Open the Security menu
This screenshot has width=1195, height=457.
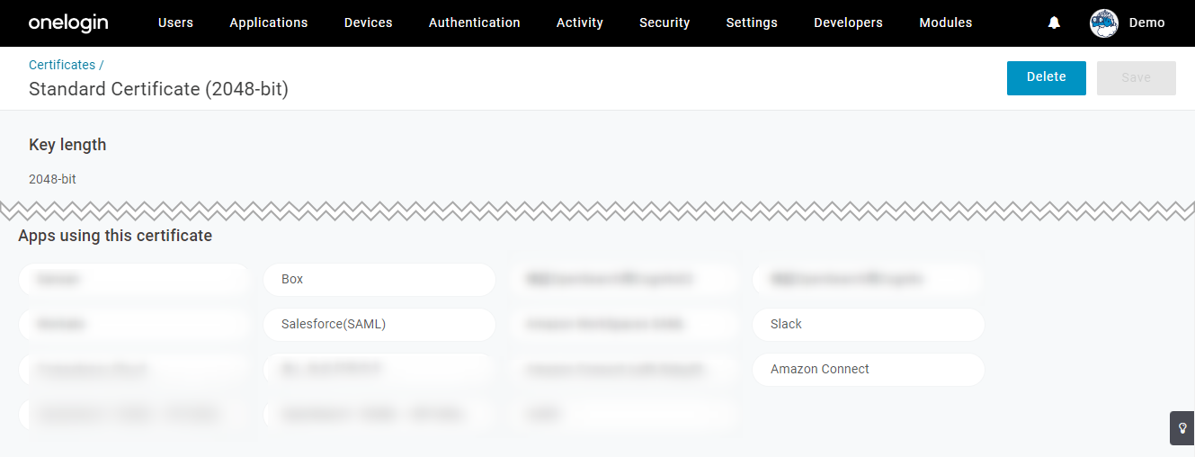click(x=664, y=22)
